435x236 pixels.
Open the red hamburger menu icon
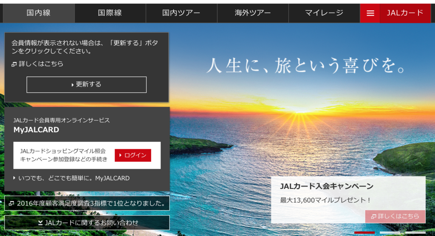(370, 13)
